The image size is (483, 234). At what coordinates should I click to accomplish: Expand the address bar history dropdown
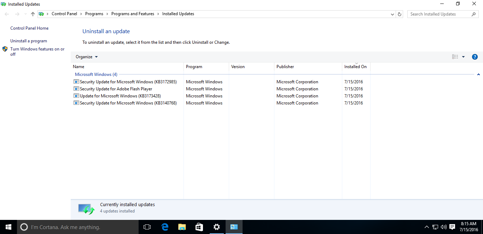click(x=392, y=14)
